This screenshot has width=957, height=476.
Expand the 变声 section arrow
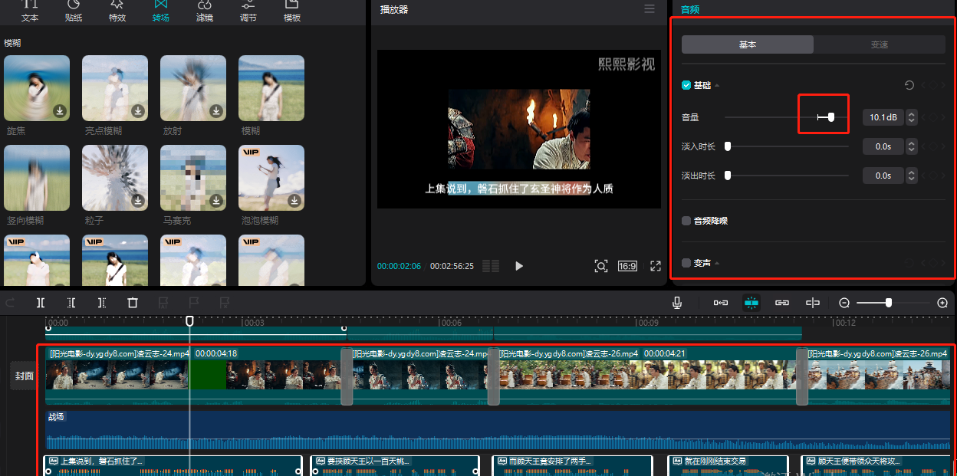717,263
